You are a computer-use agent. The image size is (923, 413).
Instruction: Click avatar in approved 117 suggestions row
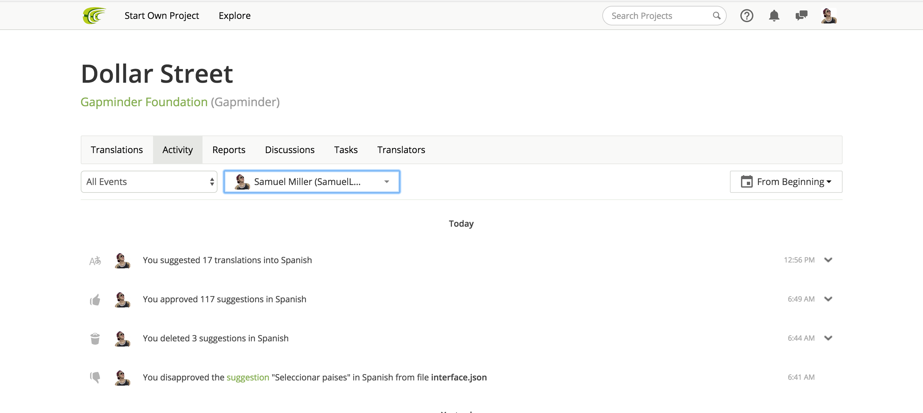pyautogui.click(x=122, y=300)
